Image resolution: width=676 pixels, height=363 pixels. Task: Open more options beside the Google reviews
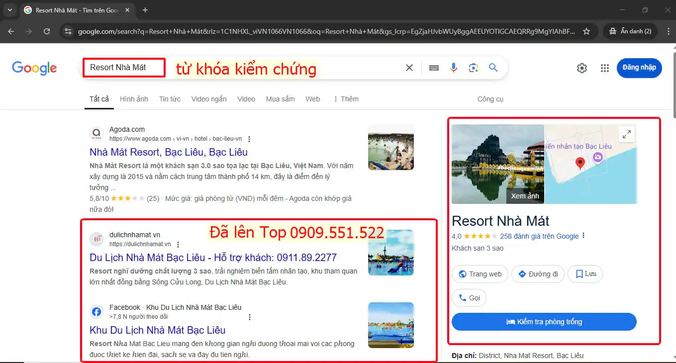[583, 236]
